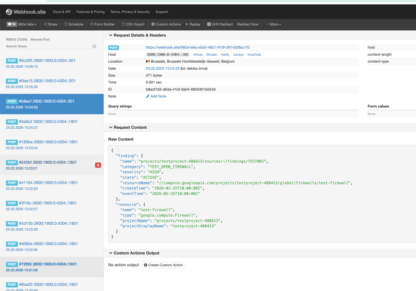Collapse the Request Content section
Image resolution: width=416 pixels, height=291 pixels.
point(111,127)
